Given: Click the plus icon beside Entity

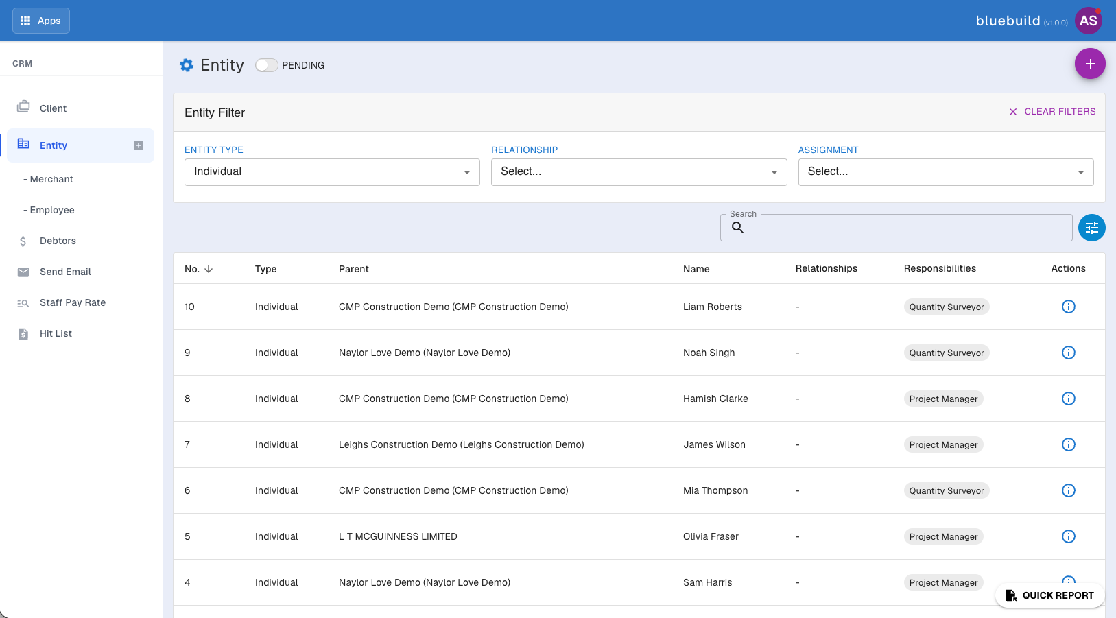Looking at the screenshot, I should point(139,145).
